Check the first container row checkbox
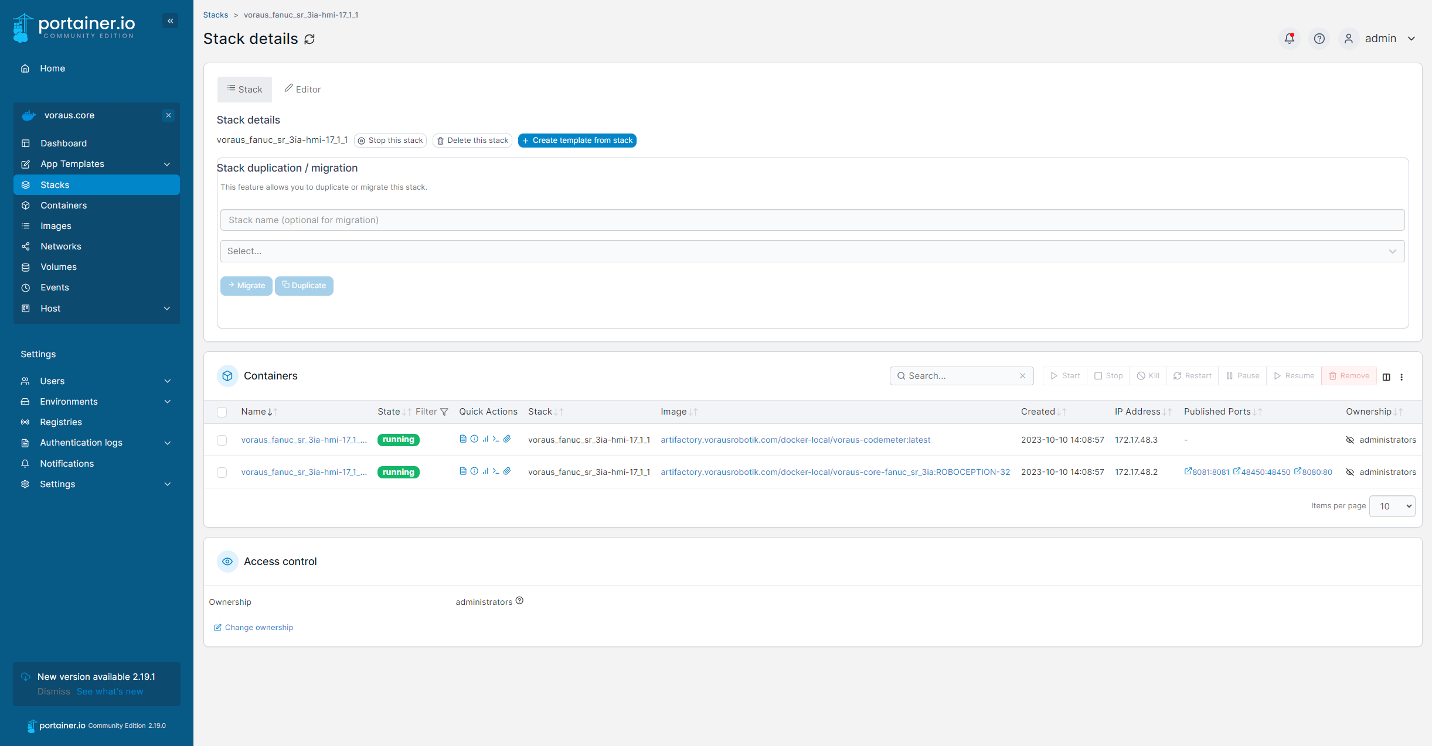1432x746 pixels. (x=222, y=440)
